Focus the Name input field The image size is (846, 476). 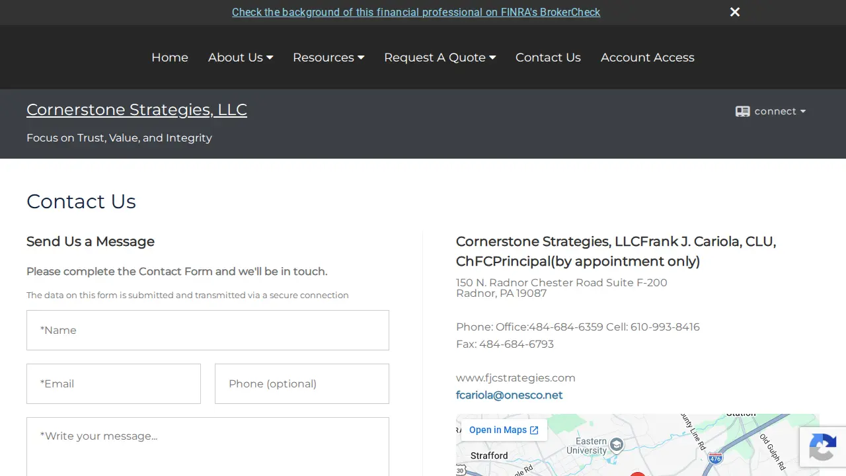coord(208,331)
